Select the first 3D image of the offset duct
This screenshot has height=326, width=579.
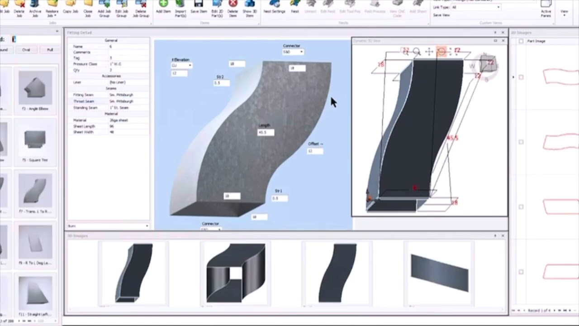pyautogui.click(x=133, y=273)
